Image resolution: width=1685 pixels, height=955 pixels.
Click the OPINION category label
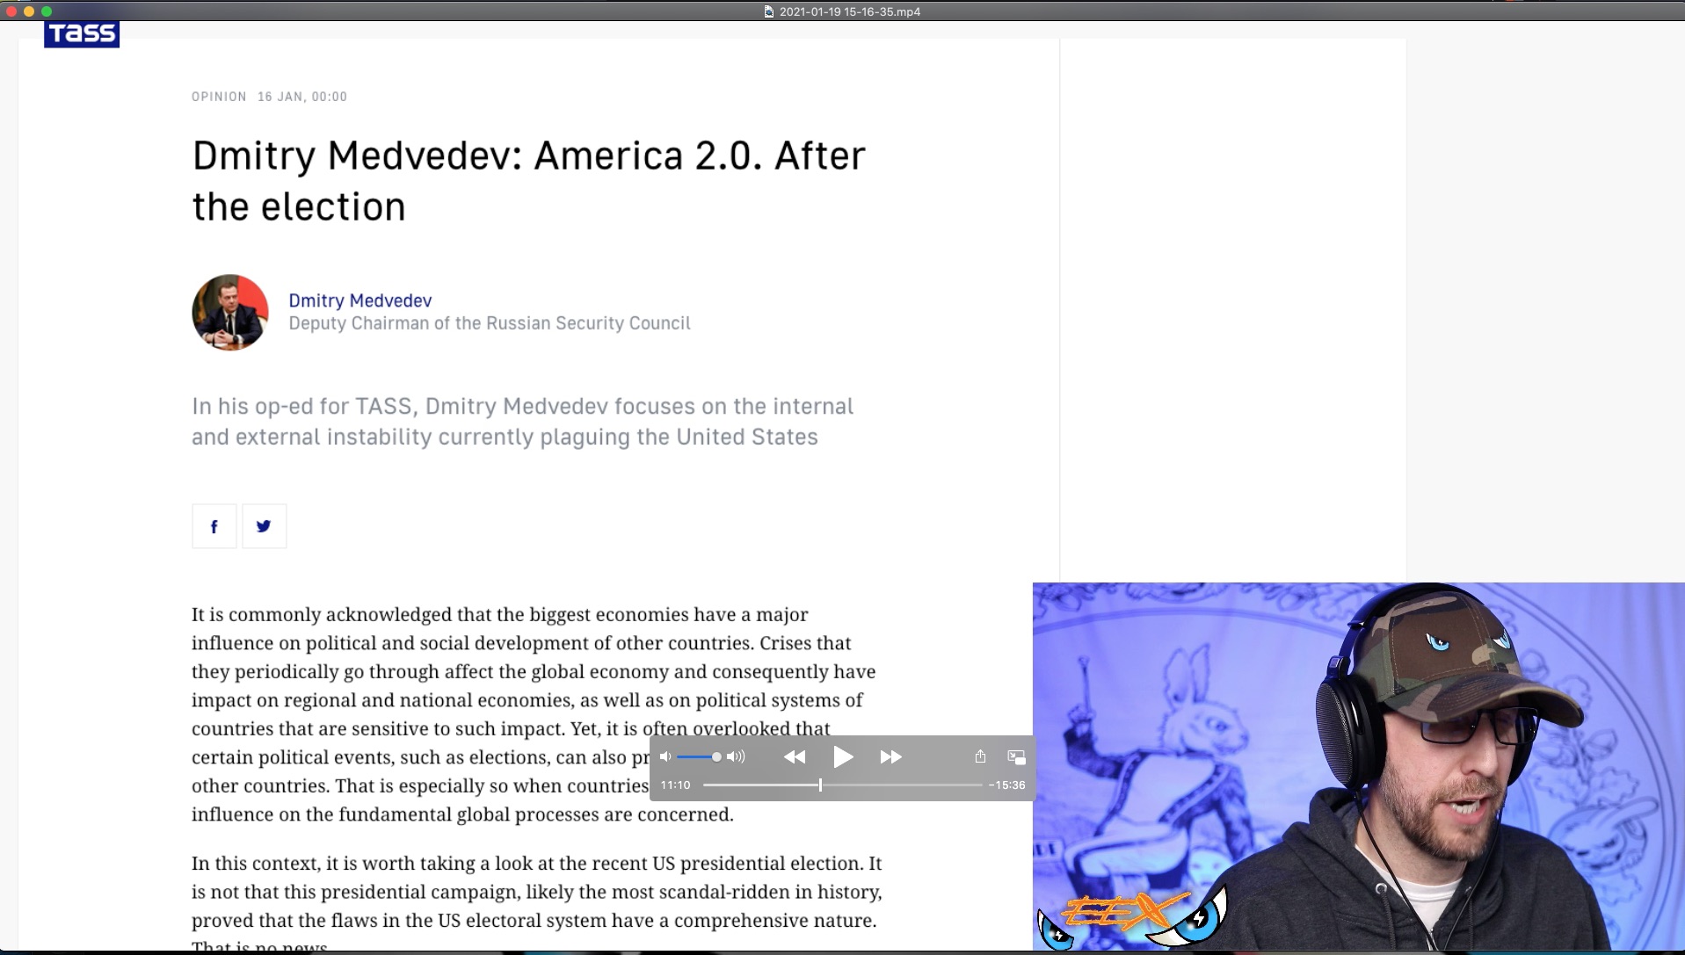tap(219, 97)
